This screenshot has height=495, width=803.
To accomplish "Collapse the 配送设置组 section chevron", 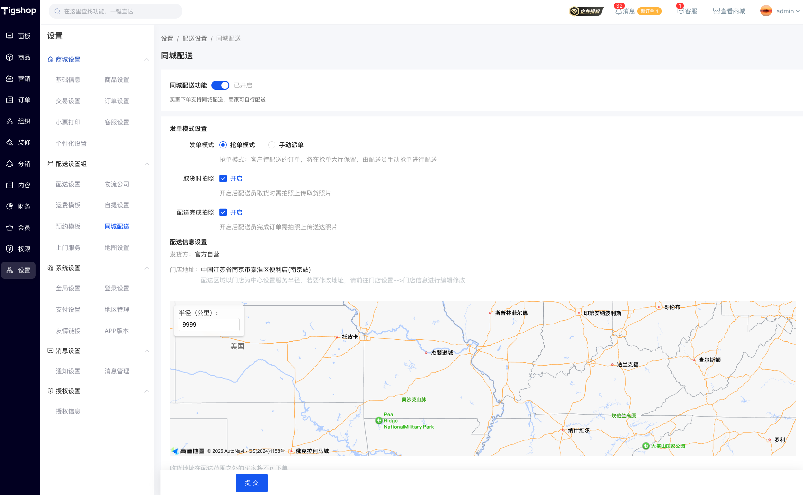I will tap(146, 164).
